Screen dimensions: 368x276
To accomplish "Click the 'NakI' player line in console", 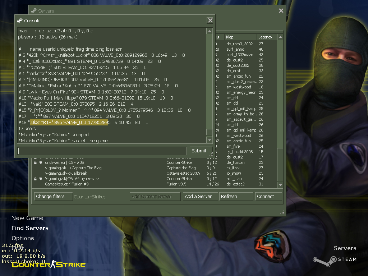I will click(x=76, y=104).
